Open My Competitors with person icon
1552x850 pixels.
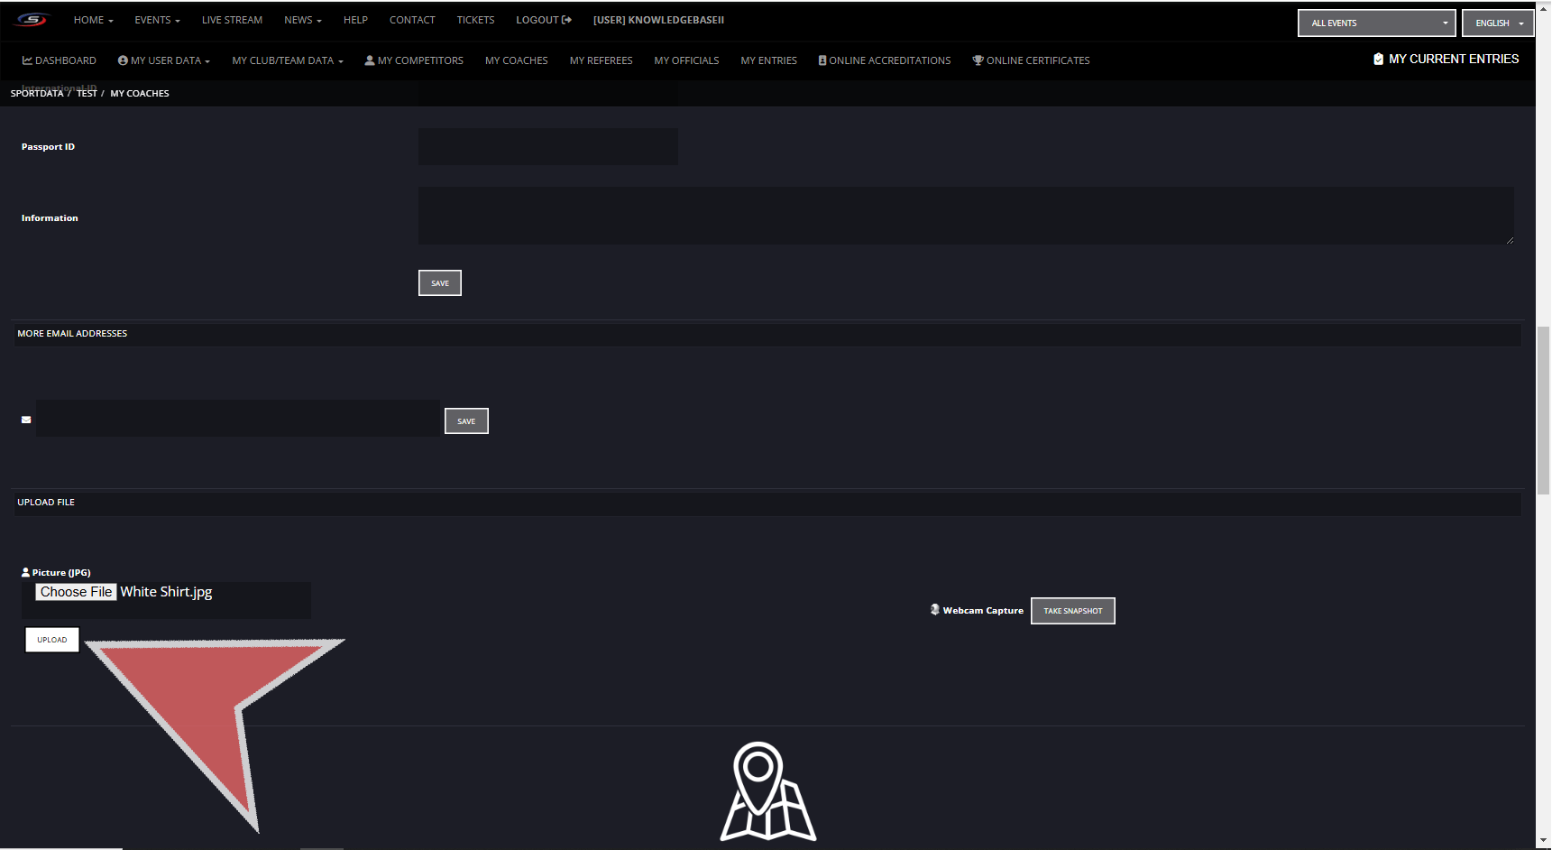(x=414, y=60)
